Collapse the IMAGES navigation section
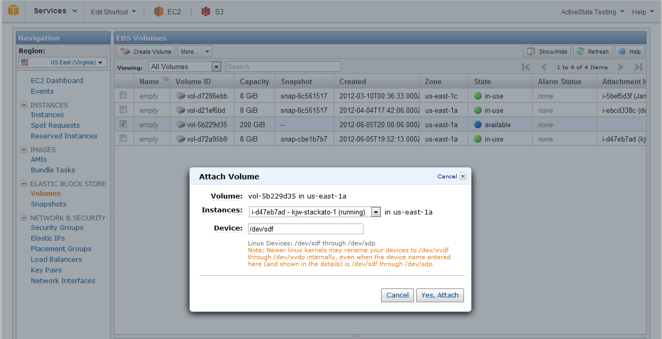662x339 pixels. coord(24,150)
